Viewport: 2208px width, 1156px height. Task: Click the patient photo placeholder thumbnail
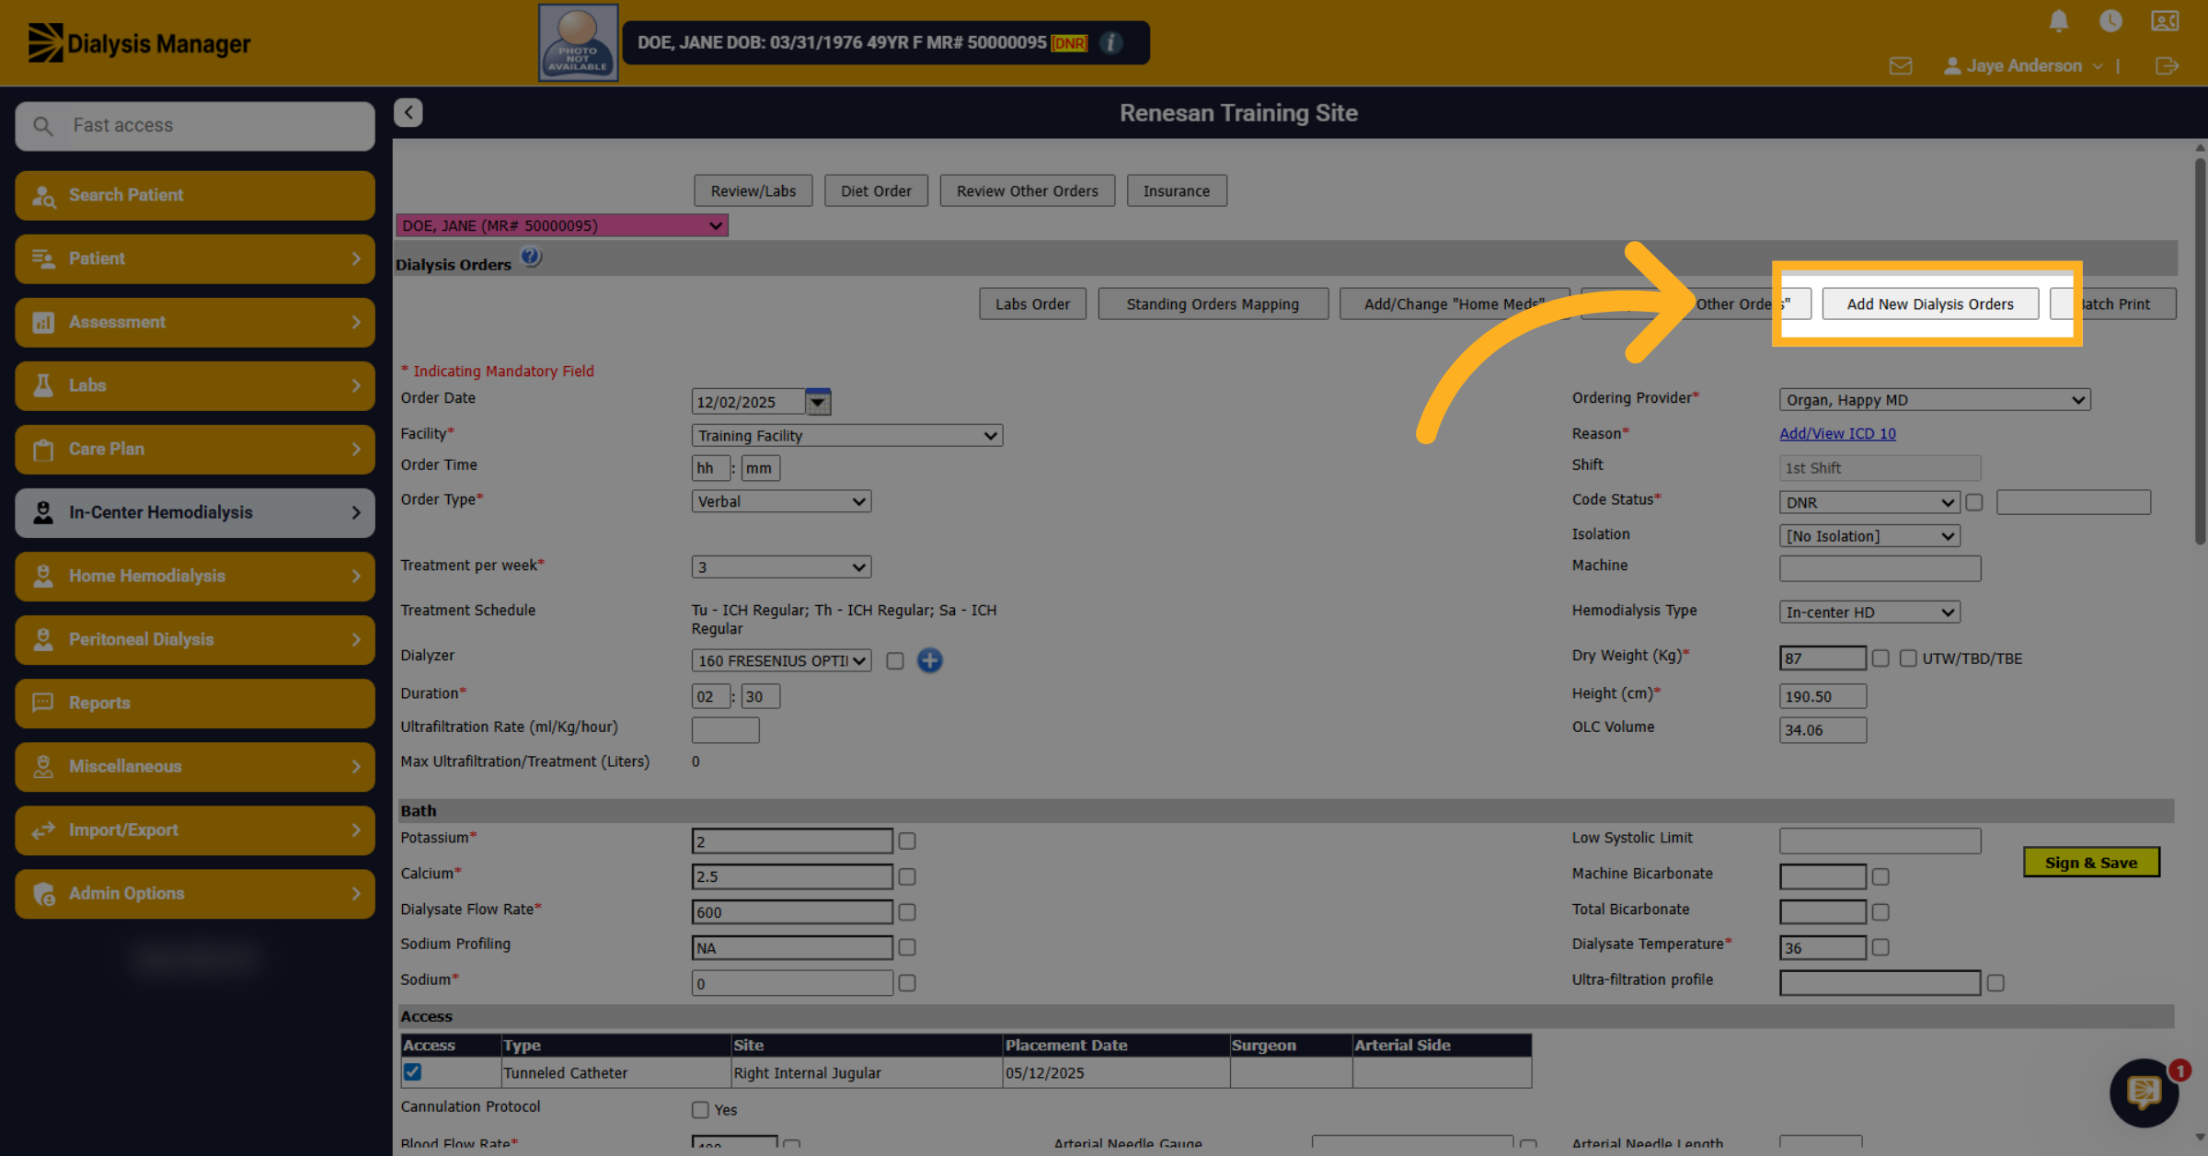[x=578, y=43]
